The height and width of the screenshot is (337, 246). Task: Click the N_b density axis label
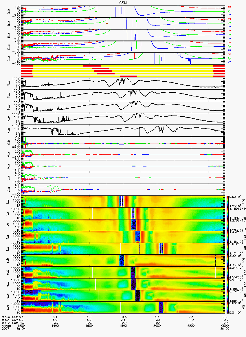tap(9, 84)
